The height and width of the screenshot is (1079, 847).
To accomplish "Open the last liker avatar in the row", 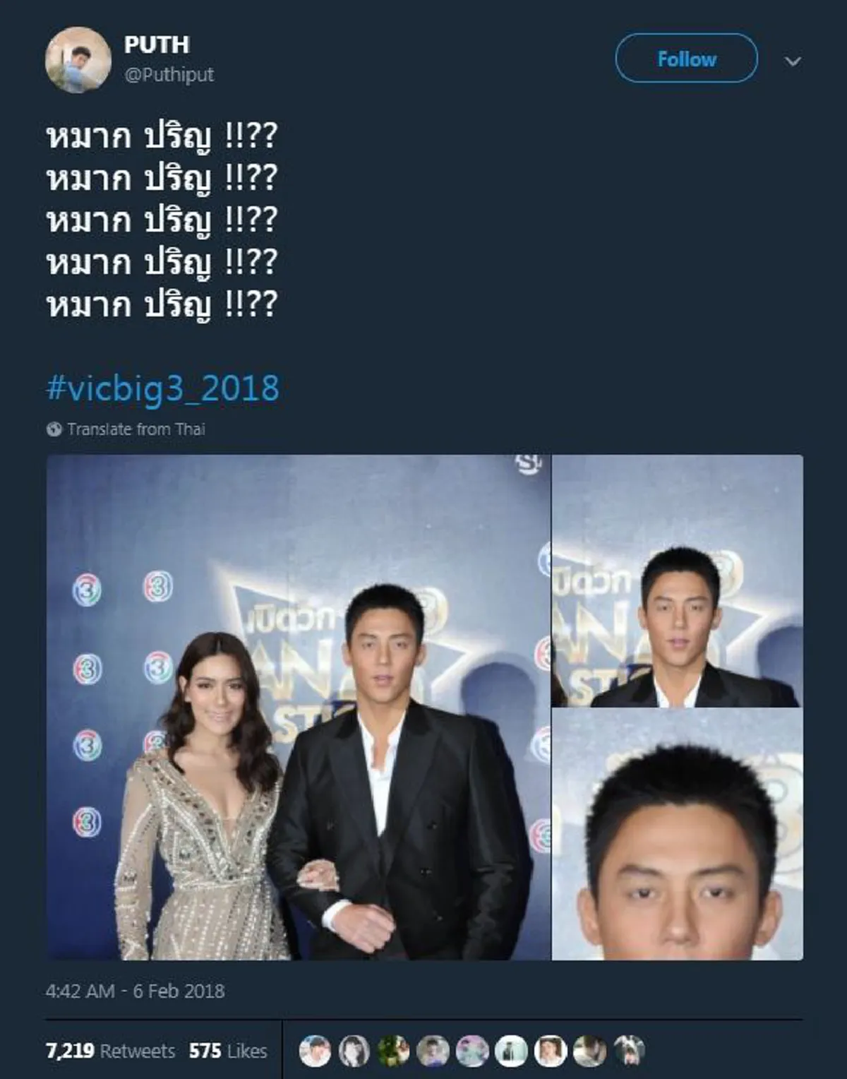I will tap(628, 1051).
